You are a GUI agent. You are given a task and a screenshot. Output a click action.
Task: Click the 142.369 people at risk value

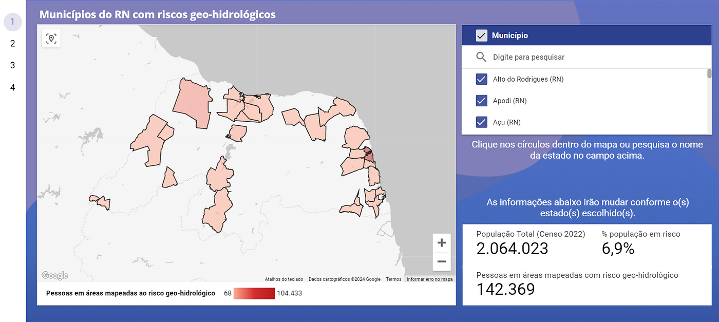505,289
